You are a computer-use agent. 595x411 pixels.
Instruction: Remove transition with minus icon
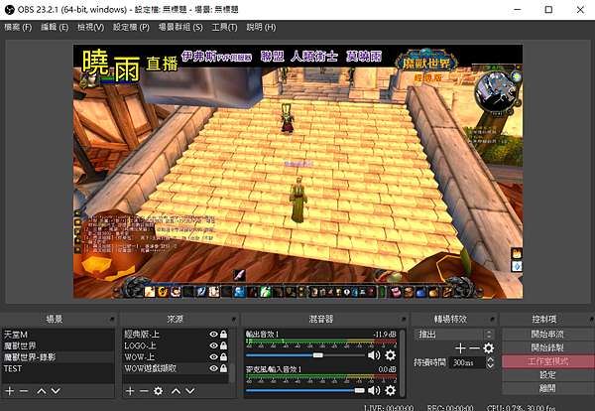click(x=474, y=347)
